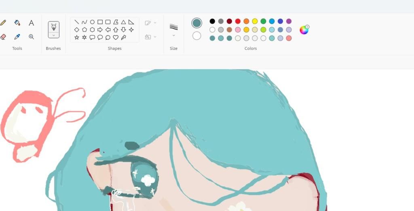414x211 pixels.
Task: Select the Line shape
Action: pos(76,22)
